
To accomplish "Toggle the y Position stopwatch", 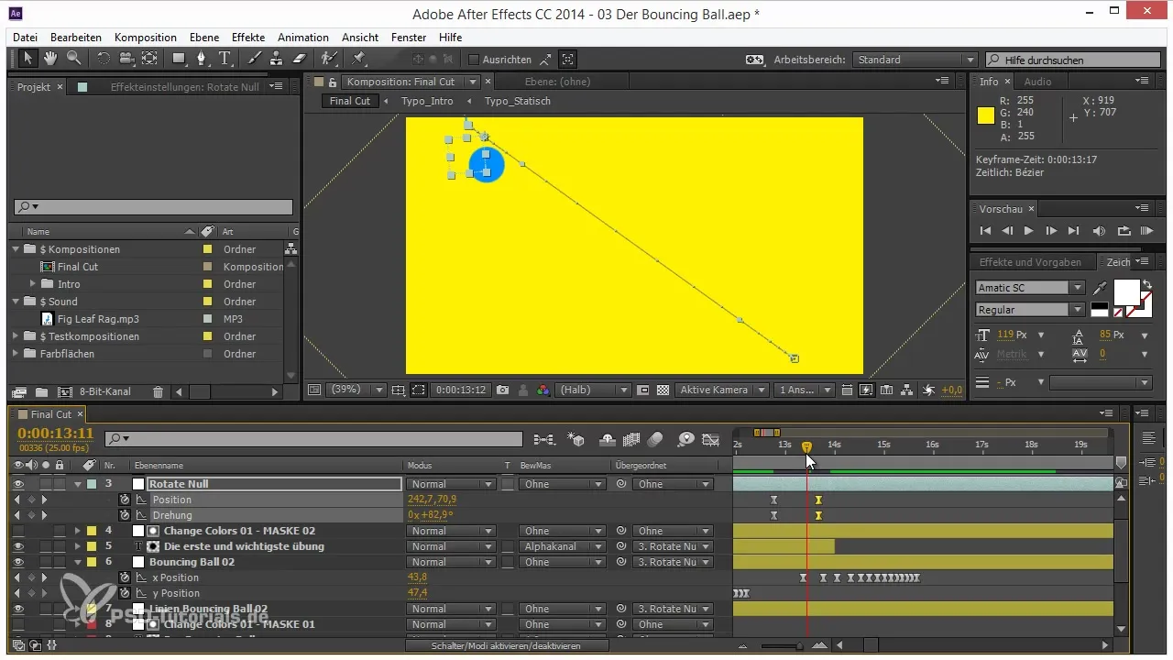I will point(126,593).
